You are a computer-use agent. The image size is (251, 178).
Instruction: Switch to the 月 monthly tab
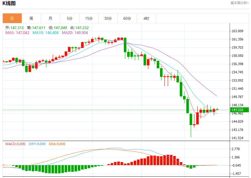point(50,18)
